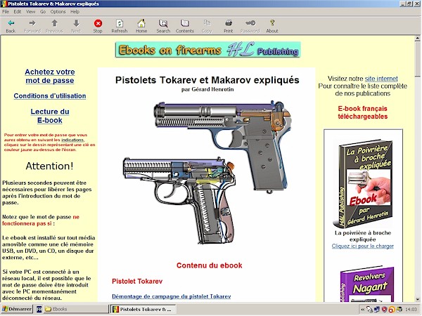
Task: Expand hidden tray icons chevron
Action: pos(363,310)
